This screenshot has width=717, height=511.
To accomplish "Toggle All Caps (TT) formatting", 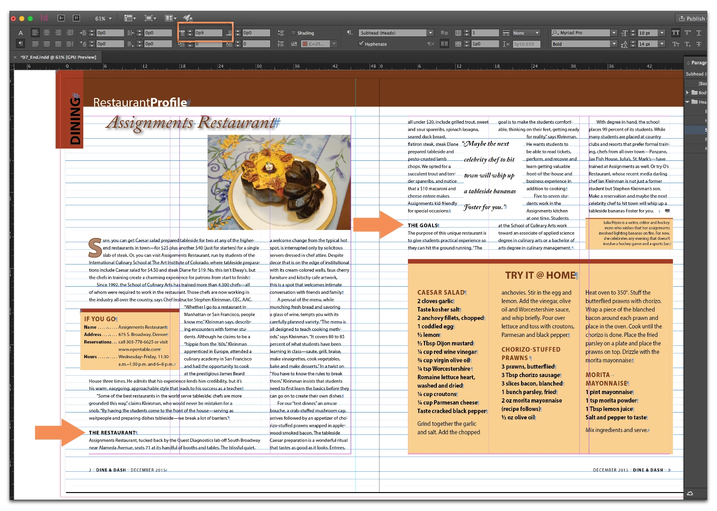I will click(675, 33).
